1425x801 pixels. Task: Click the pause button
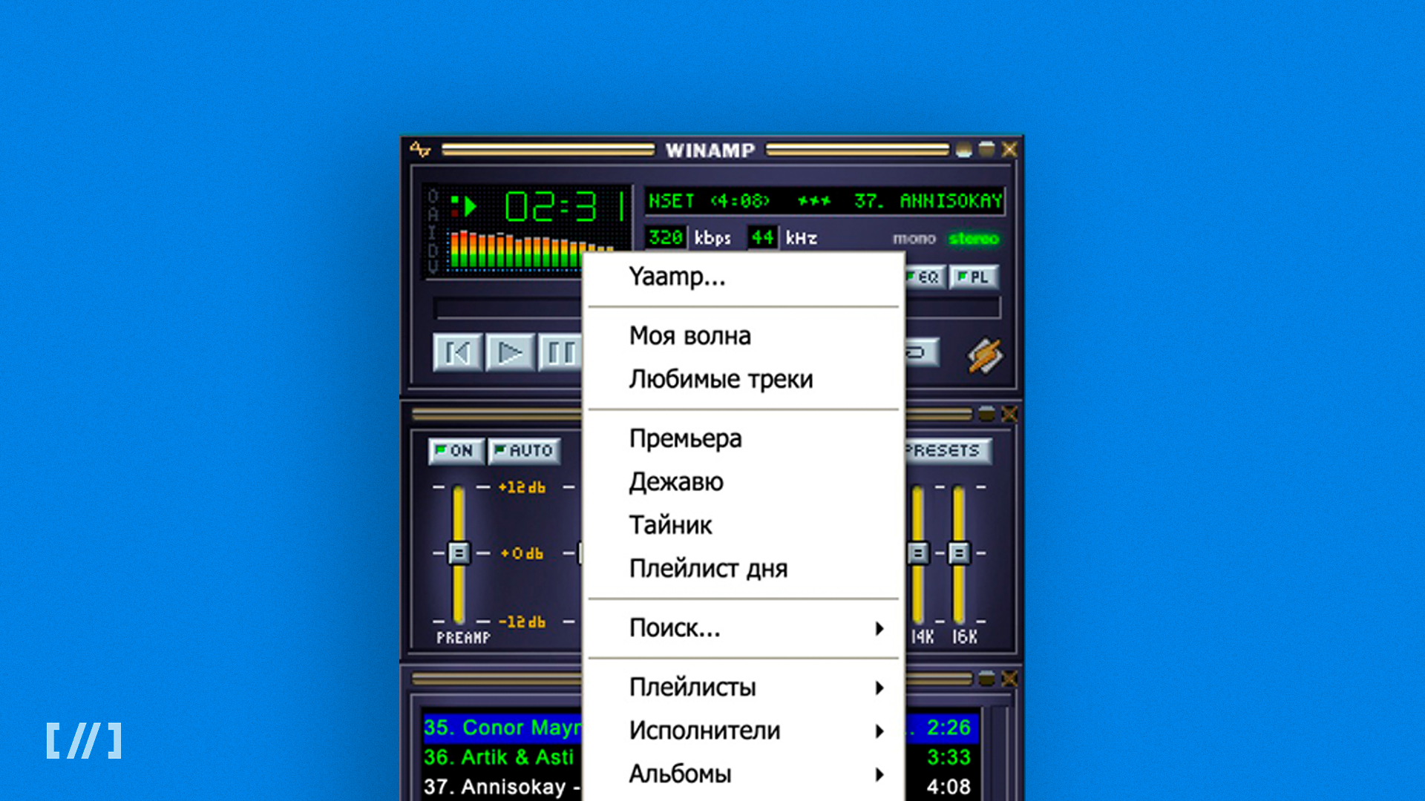tap(560, 353)
